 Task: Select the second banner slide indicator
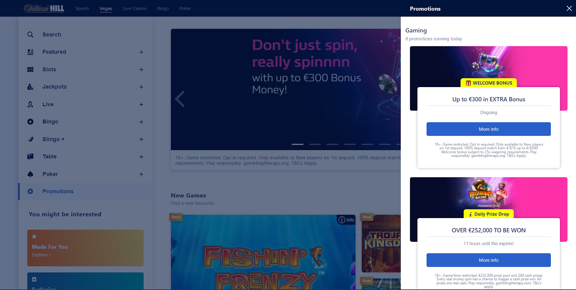315,144
